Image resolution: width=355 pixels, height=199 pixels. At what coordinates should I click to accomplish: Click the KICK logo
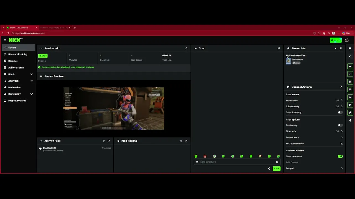tap(15, 40)
